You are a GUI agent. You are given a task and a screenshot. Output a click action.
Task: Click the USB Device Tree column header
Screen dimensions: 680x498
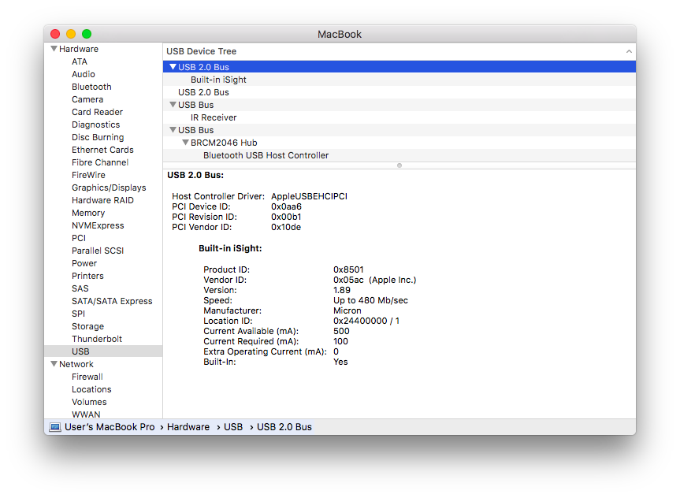[x=399, y=51]
